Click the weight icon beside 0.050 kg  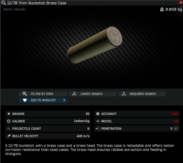click(162, 9)
